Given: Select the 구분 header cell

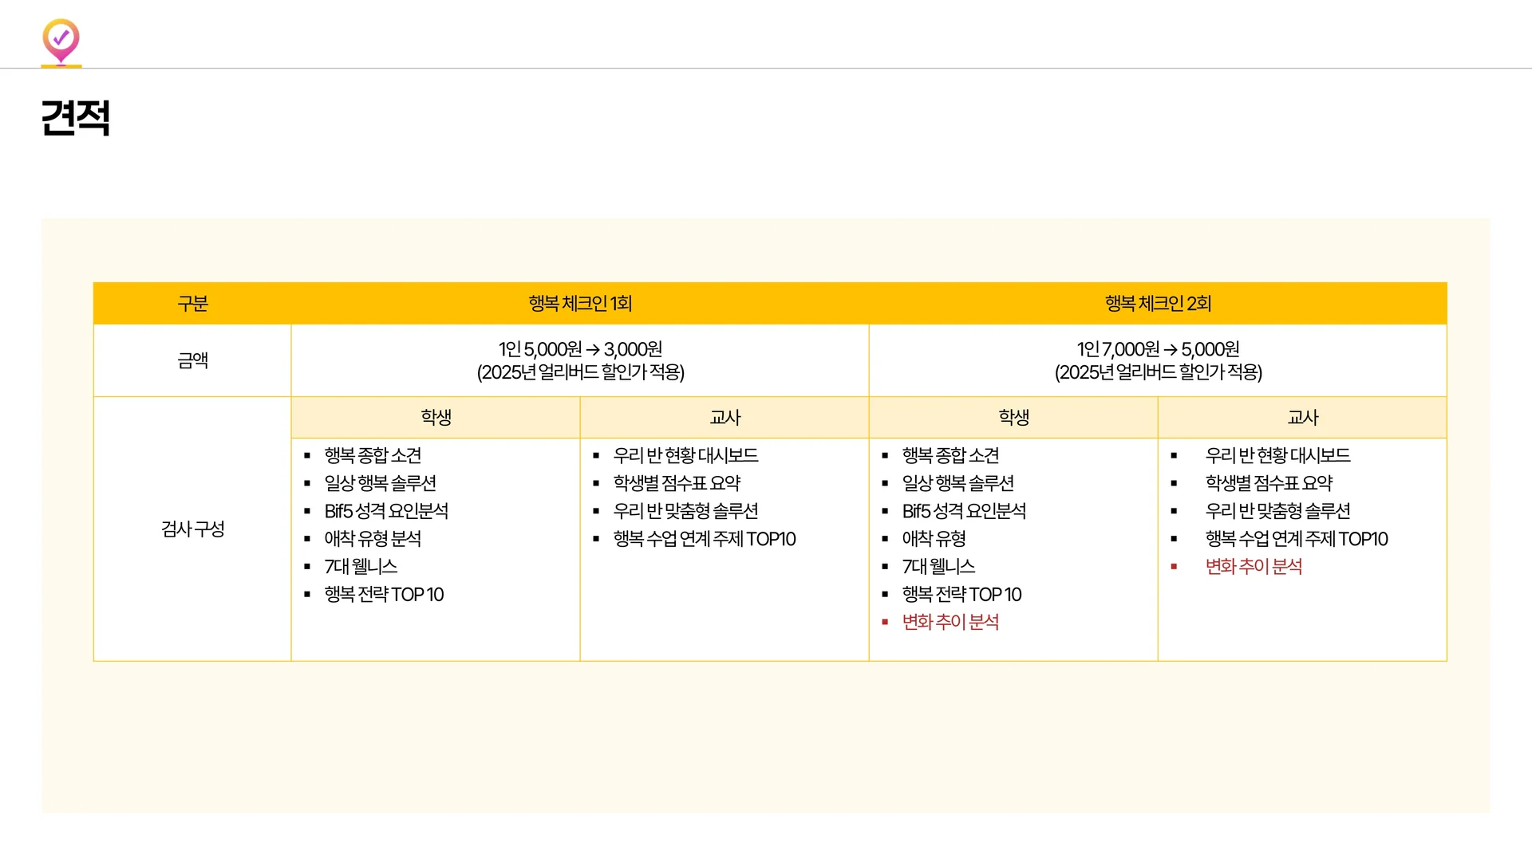Looking at the screenshot, I should [x=192, y=304].
